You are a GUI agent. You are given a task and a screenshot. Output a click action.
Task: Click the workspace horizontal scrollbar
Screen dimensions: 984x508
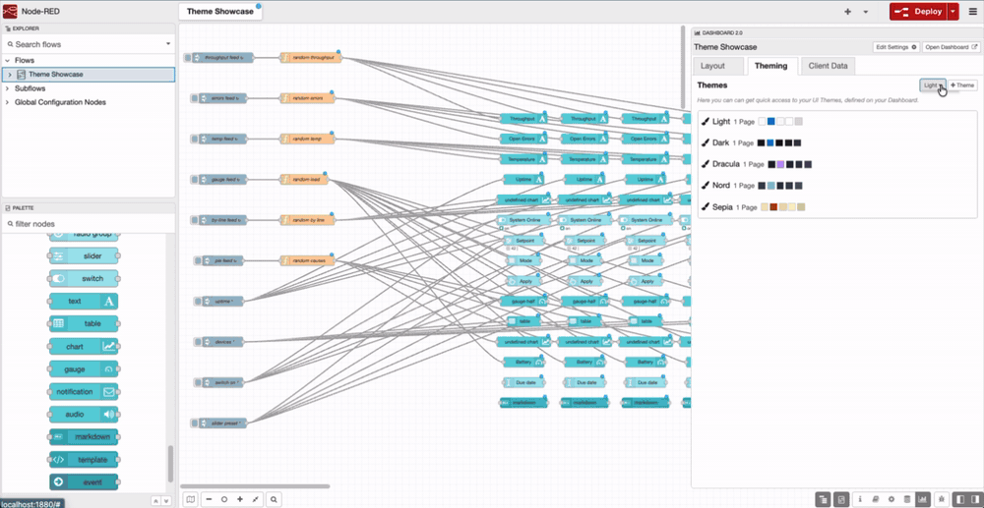[255, 486]
